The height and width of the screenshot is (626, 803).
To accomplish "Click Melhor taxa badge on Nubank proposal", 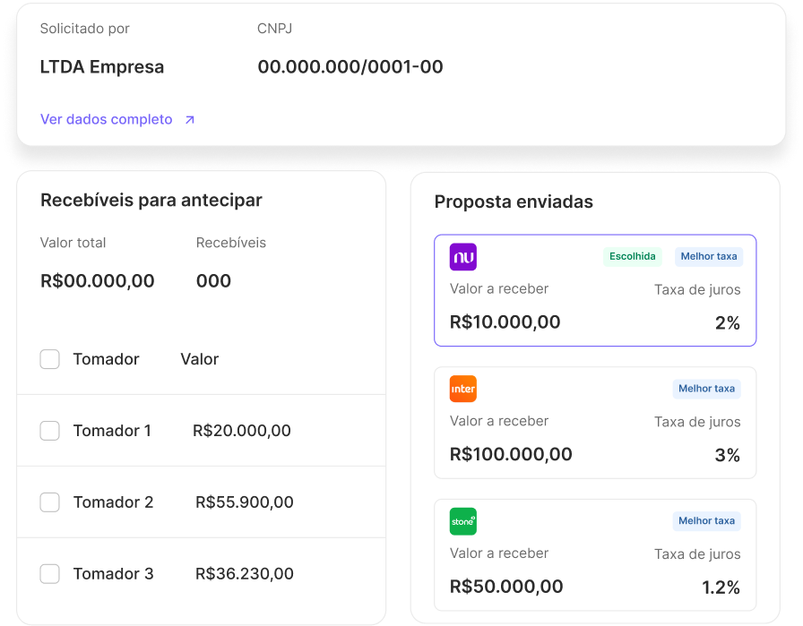I will coord(709,256).
